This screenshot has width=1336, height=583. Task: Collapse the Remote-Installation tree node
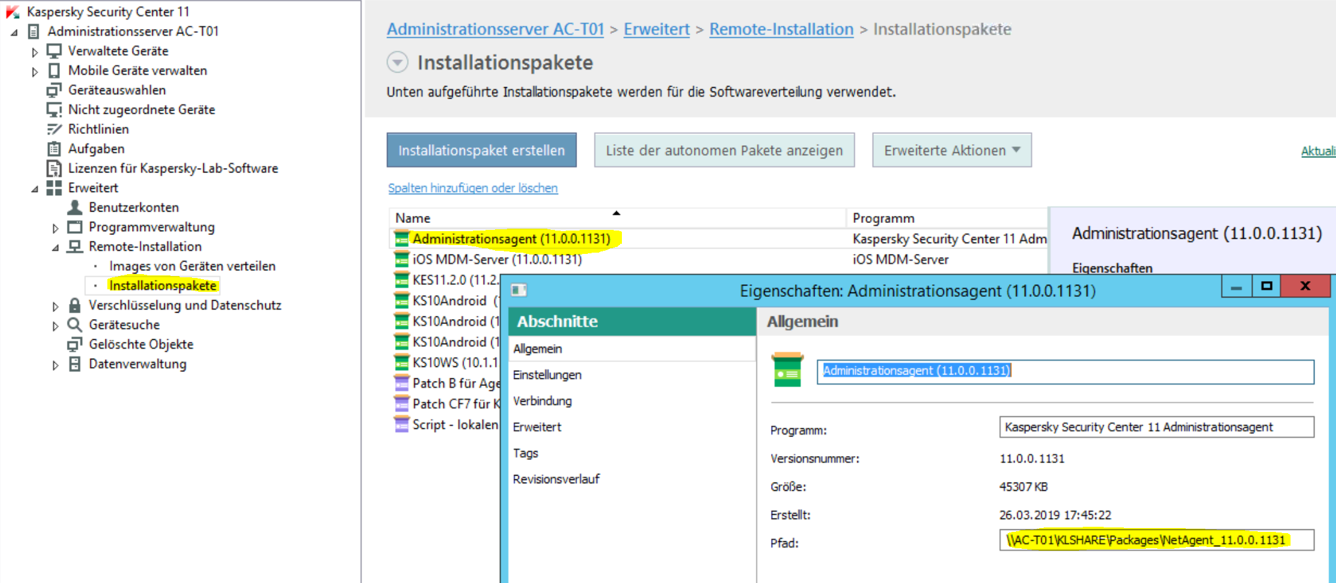tap(55, 247)
